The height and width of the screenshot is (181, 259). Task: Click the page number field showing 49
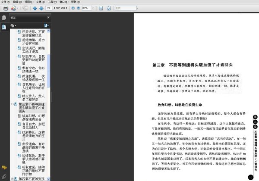[x=48, y=8]
